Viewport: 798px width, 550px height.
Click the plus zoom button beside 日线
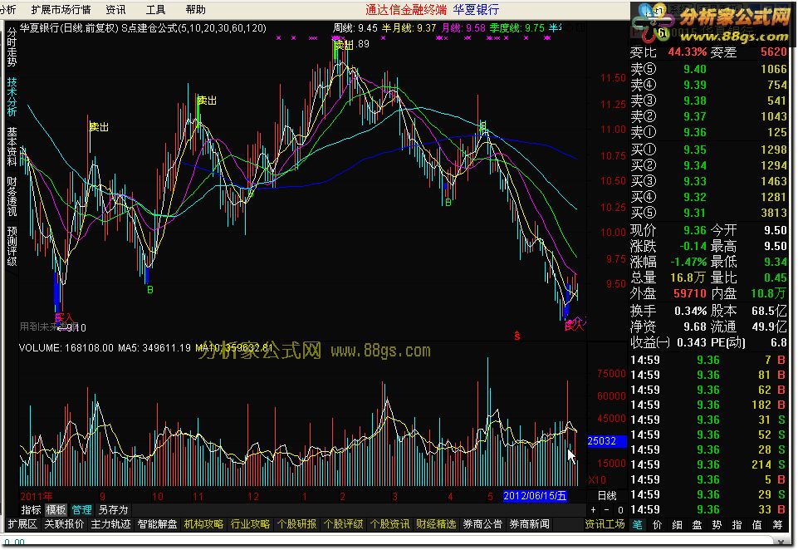[593, 510]
